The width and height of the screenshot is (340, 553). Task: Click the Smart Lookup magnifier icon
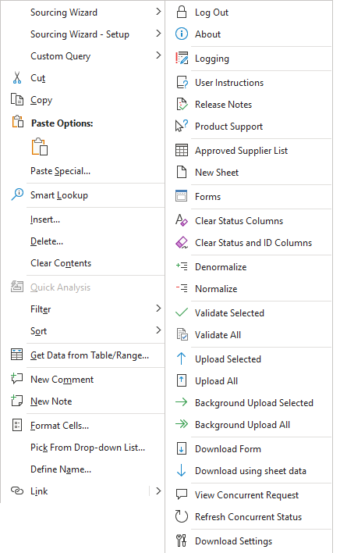coord(17,194)
